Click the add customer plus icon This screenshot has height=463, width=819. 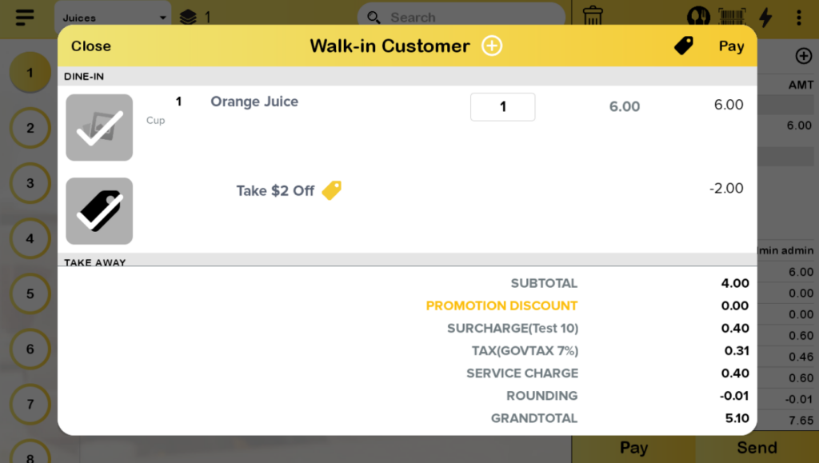pos(492,46)
